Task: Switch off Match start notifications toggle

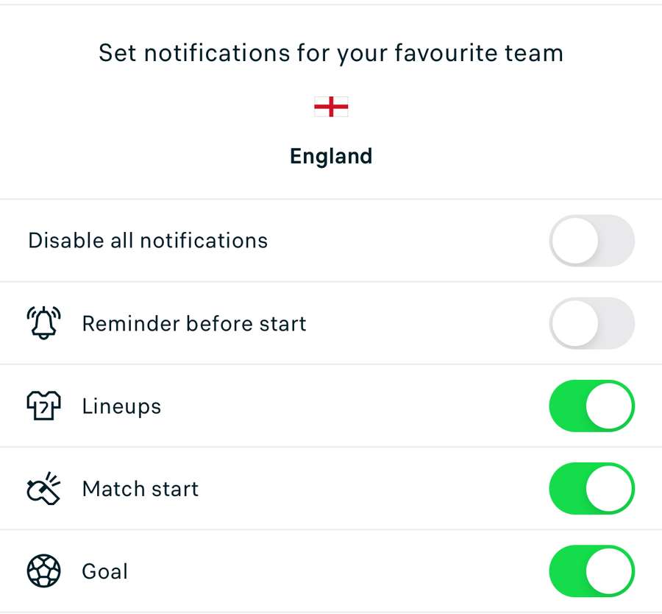Action: [591, 489]
